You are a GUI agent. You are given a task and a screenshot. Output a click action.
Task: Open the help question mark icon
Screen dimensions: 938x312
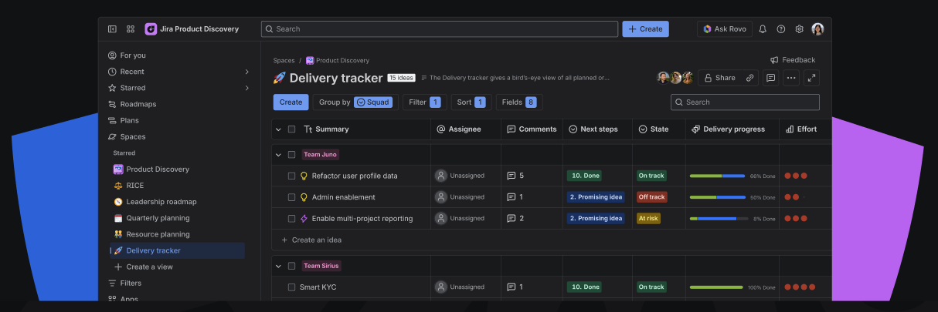click(x=781, y=29)
